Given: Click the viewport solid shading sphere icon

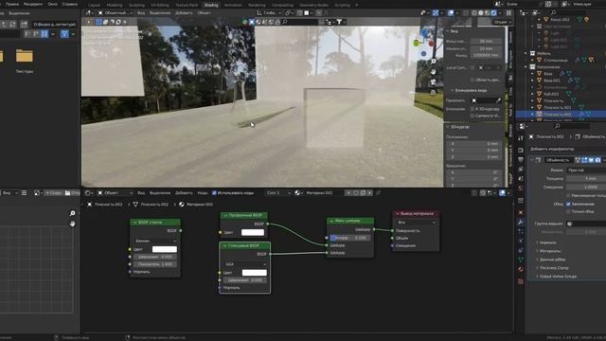Looking at the screenshot, I should [x=481, y=12].
